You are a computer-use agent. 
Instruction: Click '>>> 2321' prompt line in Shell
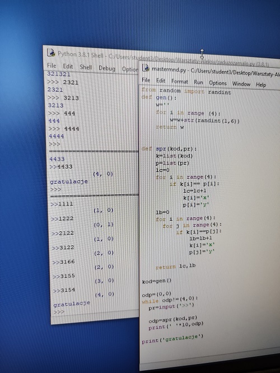pos(63,82)
